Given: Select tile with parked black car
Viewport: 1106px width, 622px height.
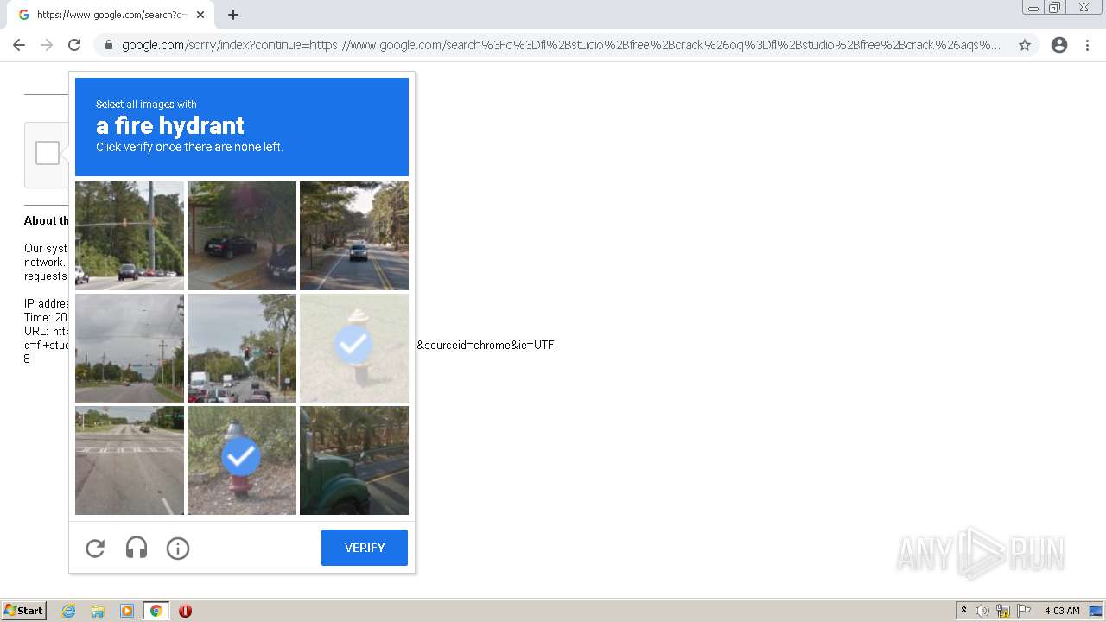Looking at the screenshot, I should click(x=242, y=236).
